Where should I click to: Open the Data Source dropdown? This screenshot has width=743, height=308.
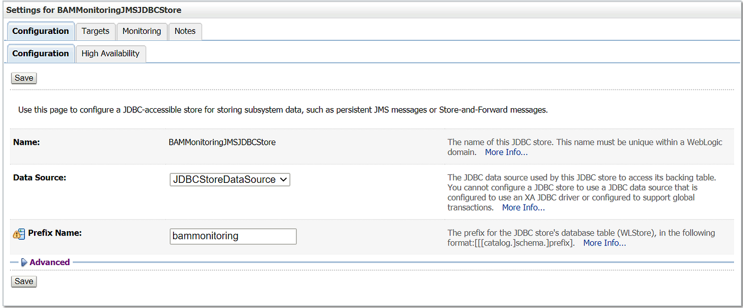[230, 180]
